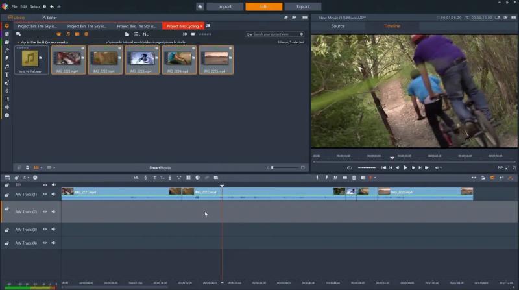Toggle loop playback icon under preview

click(x=349, y=168)
